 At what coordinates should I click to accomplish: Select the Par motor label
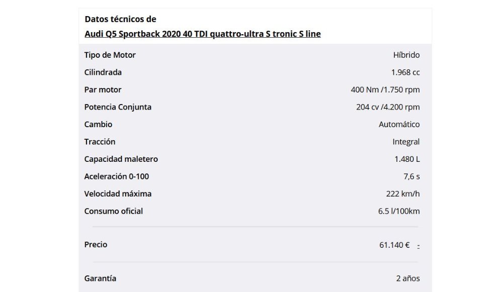tap(103, 90)
